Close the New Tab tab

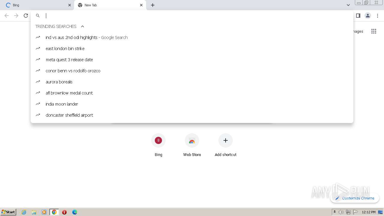141,5
